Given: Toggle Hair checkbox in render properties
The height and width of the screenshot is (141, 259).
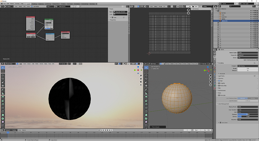Looking at the screenshot, I should pyautogui.click(x=219, y=81).
